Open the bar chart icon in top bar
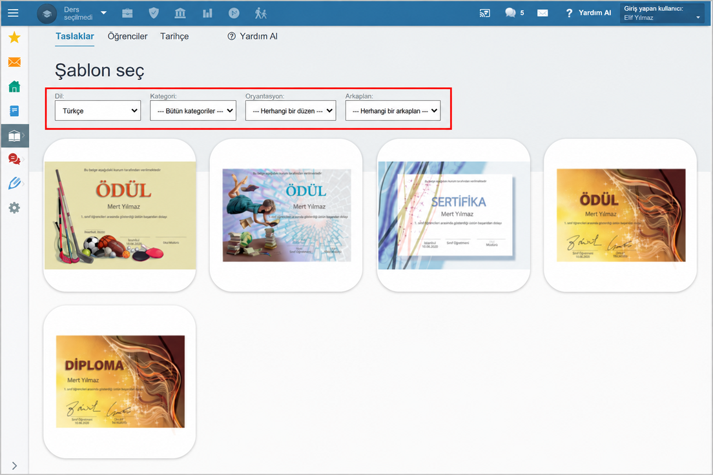713x475 pixels. click(207, 13)
